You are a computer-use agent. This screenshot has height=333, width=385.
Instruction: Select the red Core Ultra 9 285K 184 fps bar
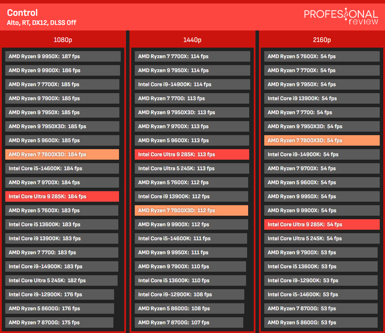[x=62, y=196]
